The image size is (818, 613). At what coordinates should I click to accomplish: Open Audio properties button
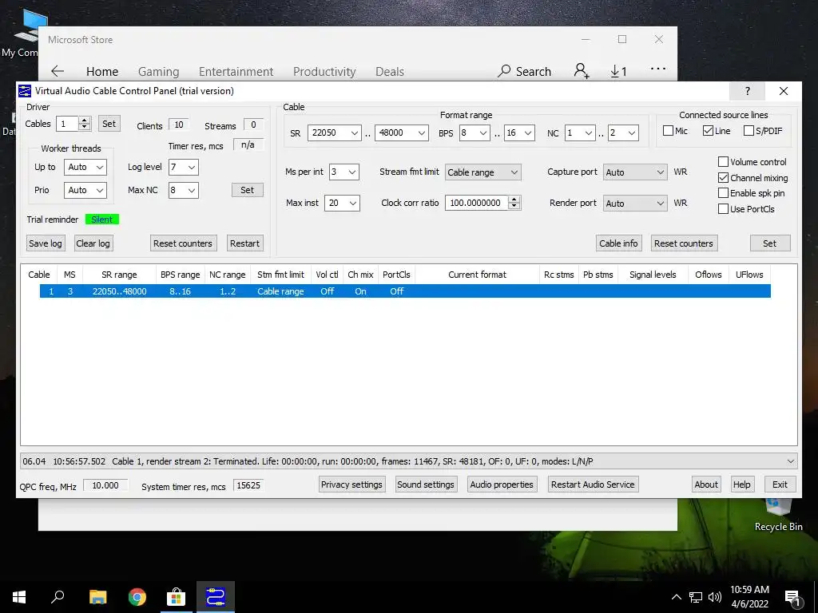[x=502, y=484]
